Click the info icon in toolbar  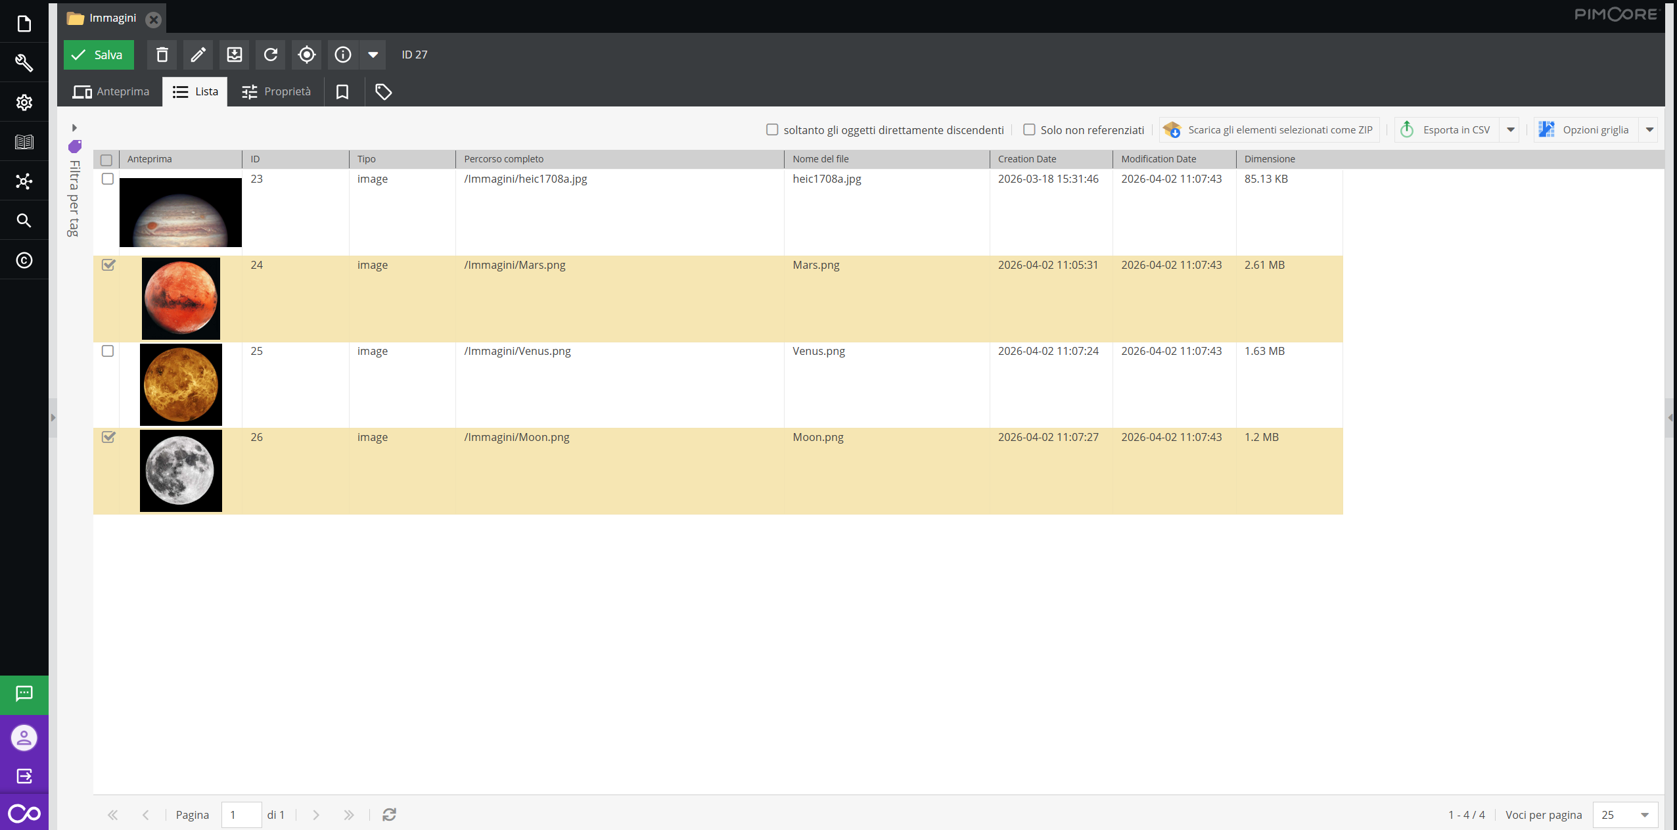pos(343,55)
